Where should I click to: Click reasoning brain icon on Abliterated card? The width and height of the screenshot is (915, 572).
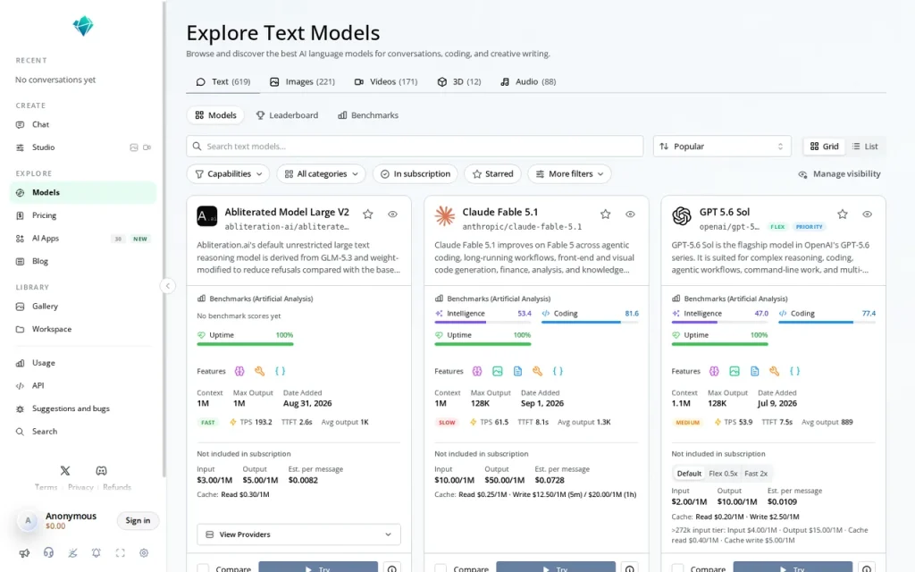point(239,371)
